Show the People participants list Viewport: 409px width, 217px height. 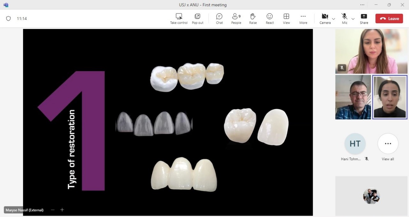point(236,17)
